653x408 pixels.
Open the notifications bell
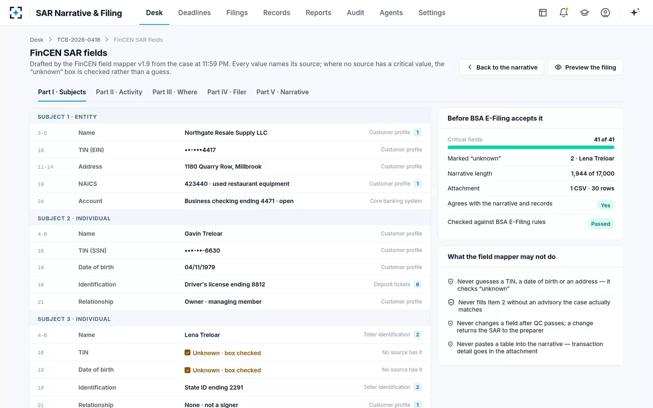(x=564, y=13)
